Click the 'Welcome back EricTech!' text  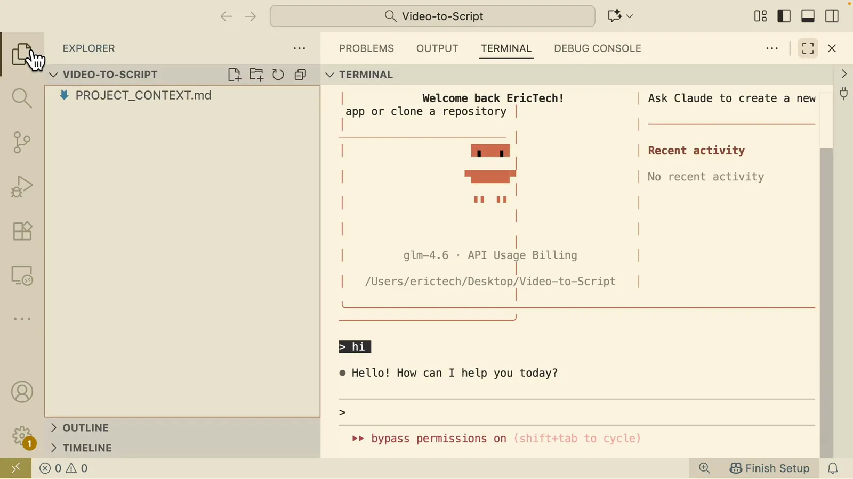(493, 98)
